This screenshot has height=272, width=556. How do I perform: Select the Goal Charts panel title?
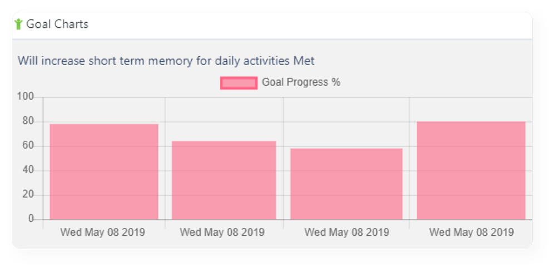[x=57, y=24]
